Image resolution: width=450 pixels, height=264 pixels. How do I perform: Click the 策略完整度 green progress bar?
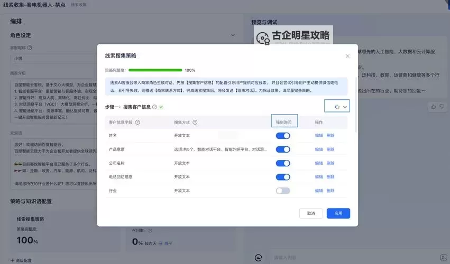(x=155, y=70)
